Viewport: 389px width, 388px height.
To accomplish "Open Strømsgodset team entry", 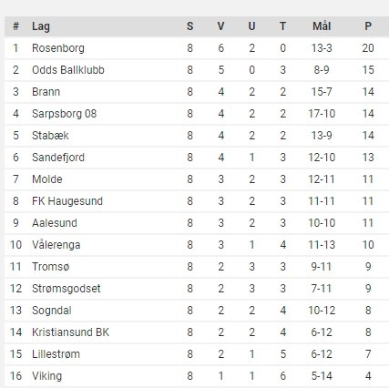I will (67, 289).
